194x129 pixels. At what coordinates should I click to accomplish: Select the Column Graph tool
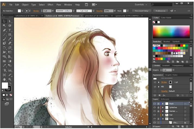(10, 70)
